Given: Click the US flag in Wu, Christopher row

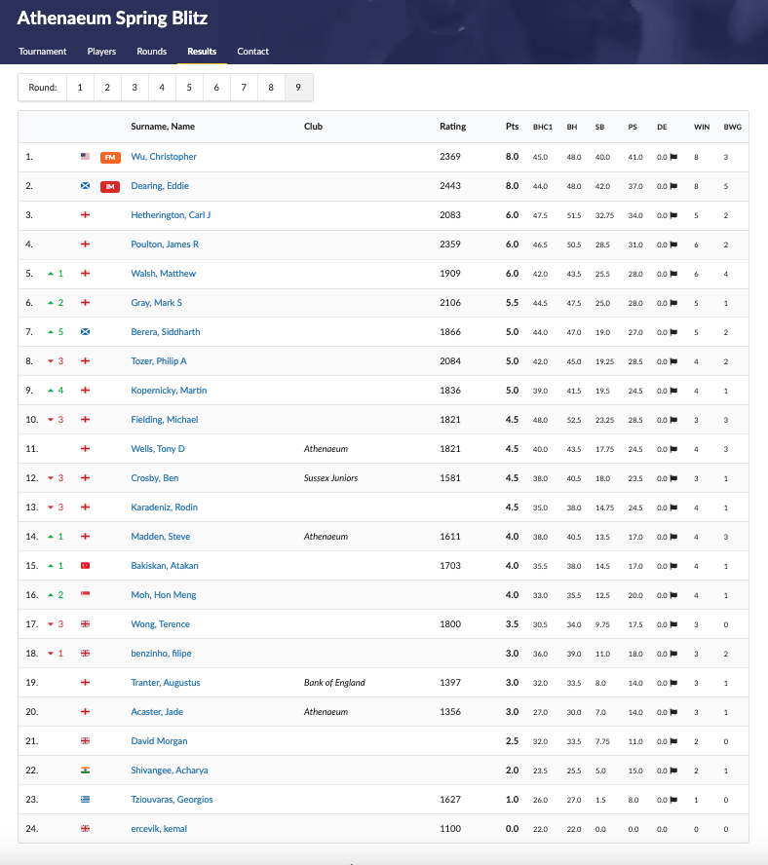Looking at the screenshot, I should 85,157.
